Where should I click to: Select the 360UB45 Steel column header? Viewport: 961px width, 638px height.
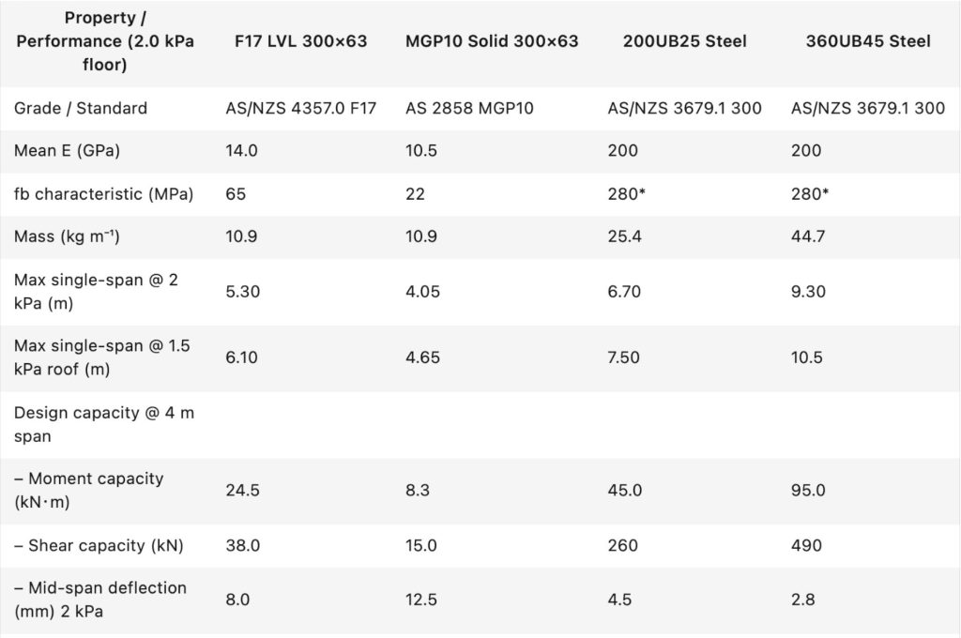(x=868, y=41)
